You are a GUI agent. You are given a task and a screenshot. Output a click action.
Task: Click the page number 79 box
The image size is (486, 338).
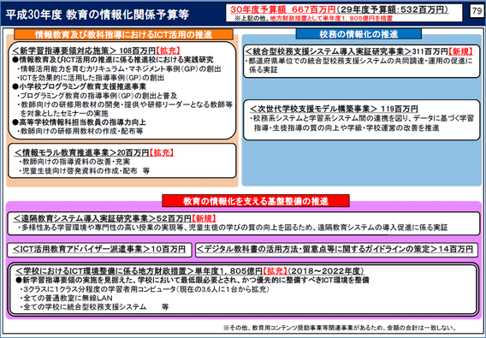(x=477, y=11)
